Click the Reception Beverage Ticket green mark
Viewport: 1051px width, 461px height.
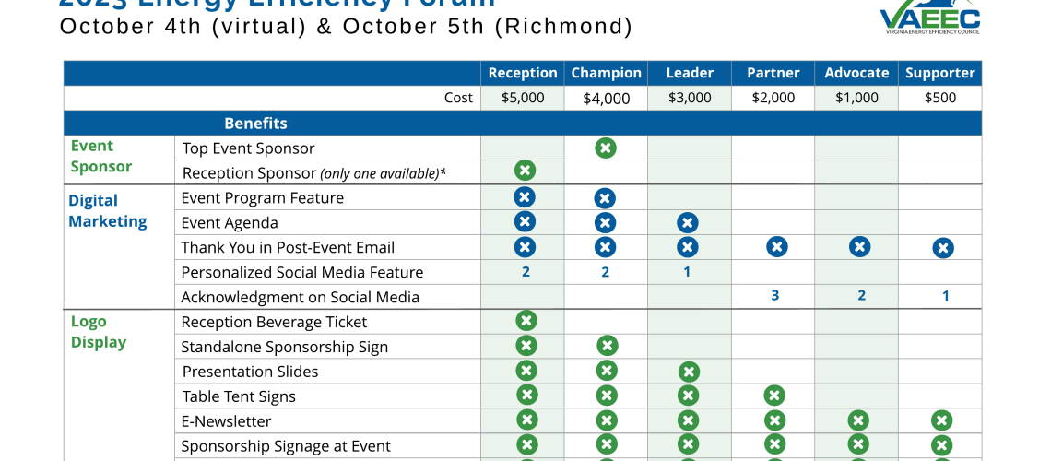(525, 321)
